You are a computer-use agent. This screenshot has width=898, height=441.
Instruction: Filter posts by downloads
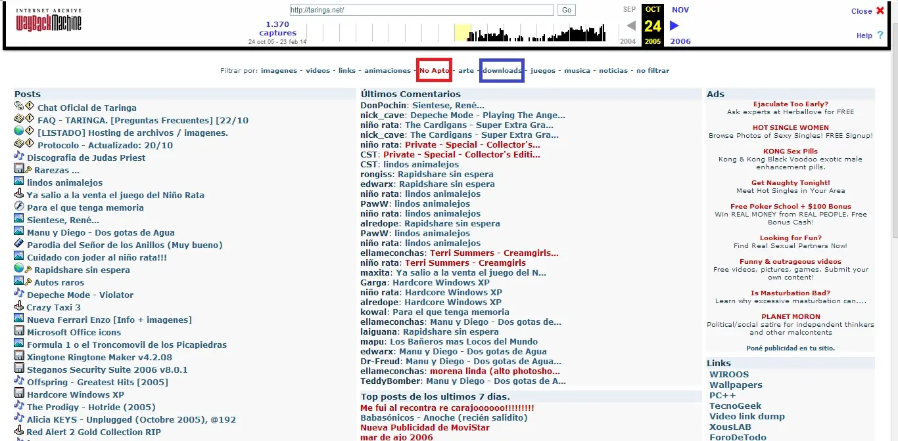(502, 70)
